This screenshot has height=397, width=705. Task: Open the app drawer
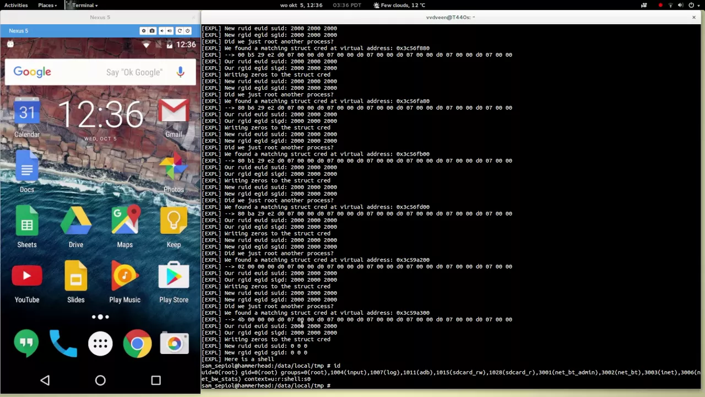point(100,344)
